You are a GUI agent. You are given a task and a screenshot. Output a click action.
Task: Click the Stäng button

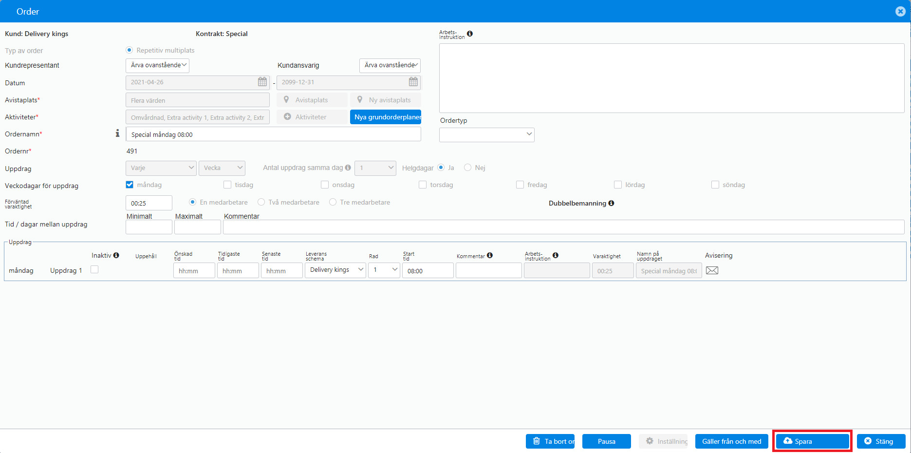tap(881, 441)
